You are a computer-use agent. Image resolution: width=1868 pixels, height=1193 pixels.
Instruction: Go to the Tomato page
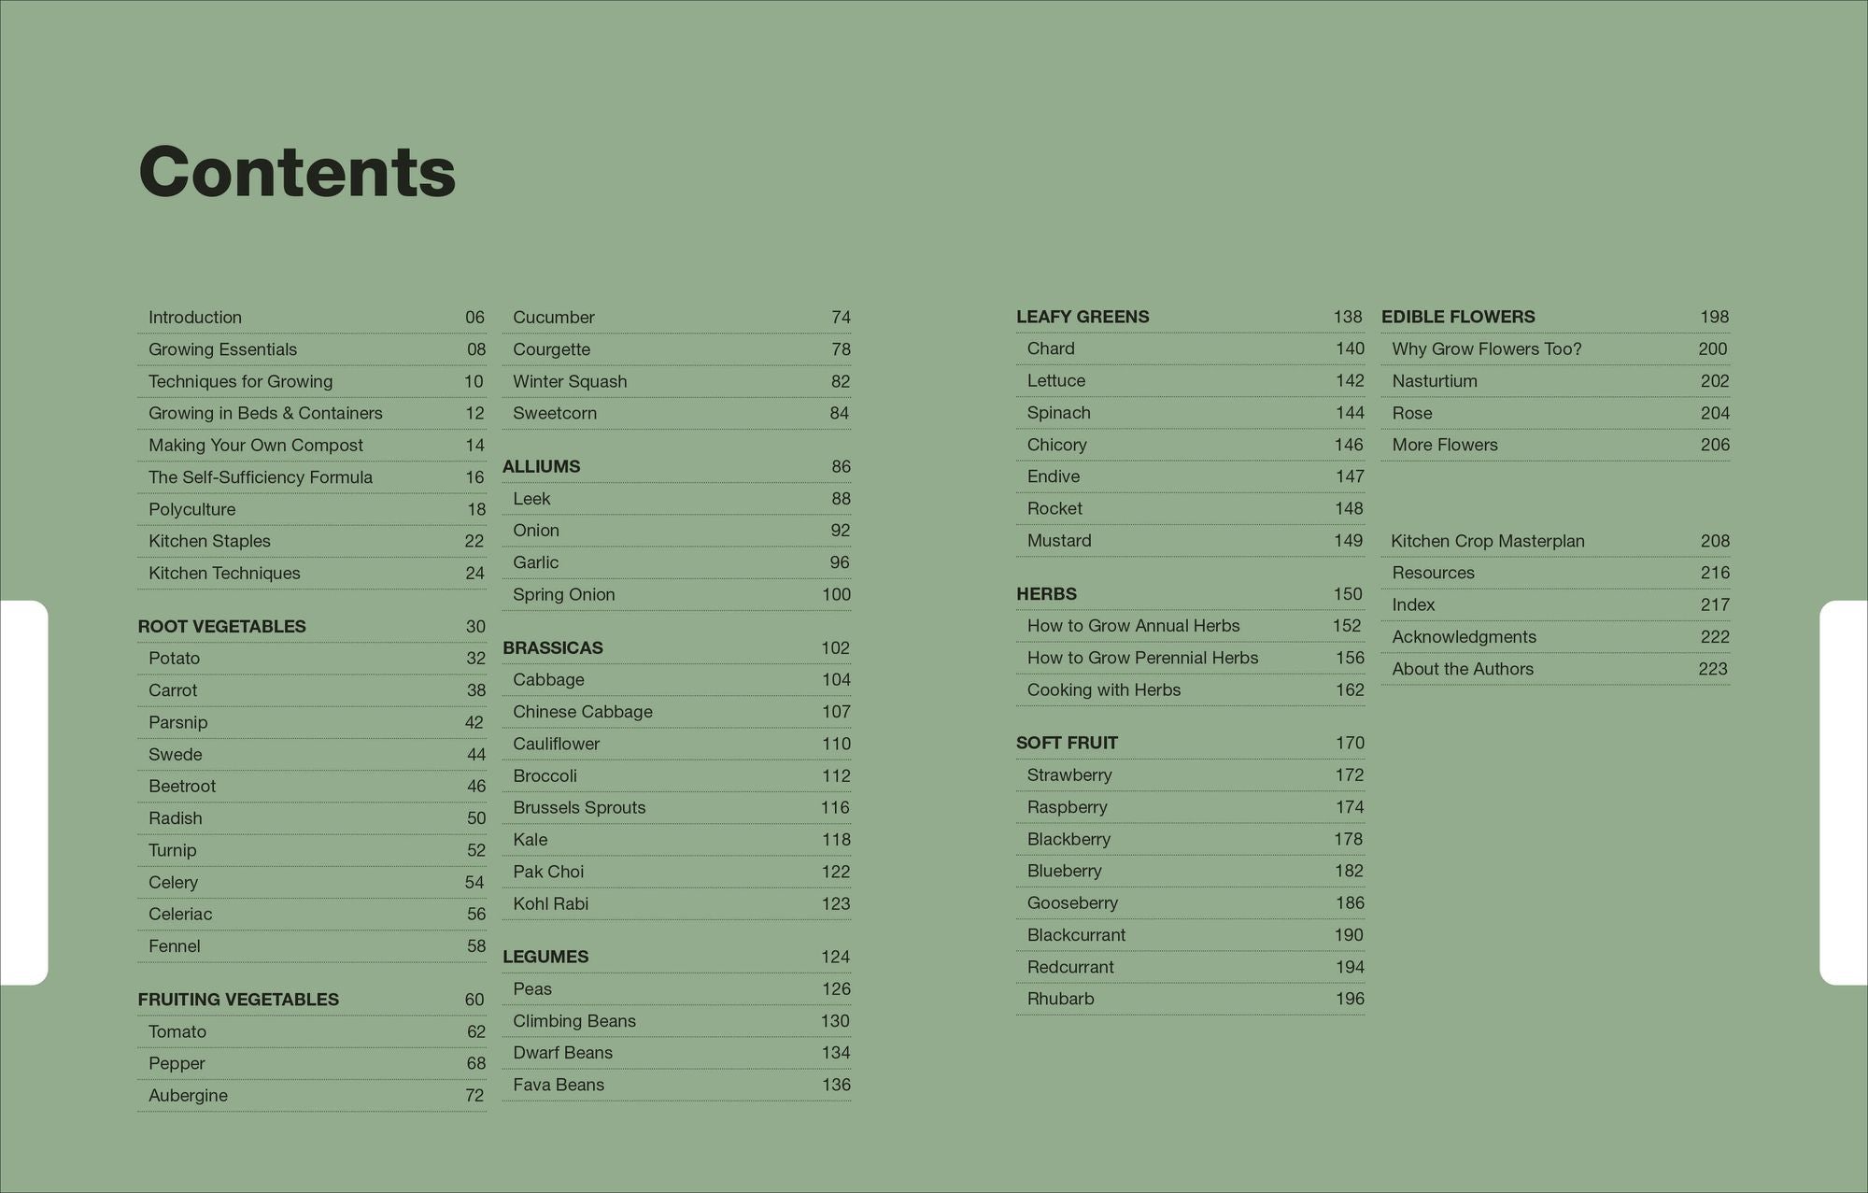click(x=177, y=1032)
